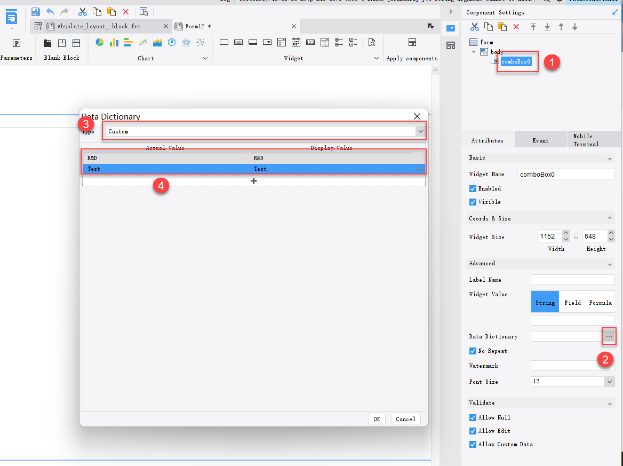
Task: Open the Attributes tab
Action: [x=488, y=140]
